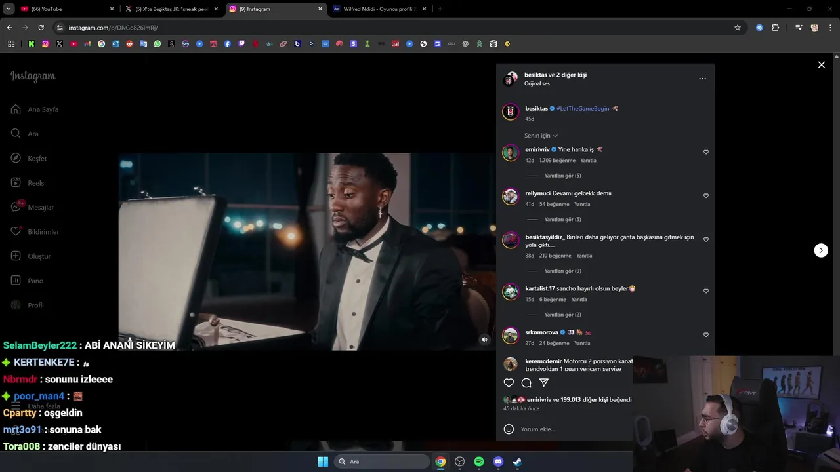Switch to Wilfred Ndidi Oyuncu profili tab
This screenshot has height=472, width=840.
tap(380, 9)
